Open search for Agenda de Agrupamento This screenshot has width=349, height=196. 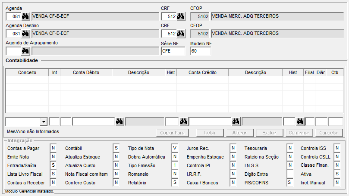tap(25, 51)
